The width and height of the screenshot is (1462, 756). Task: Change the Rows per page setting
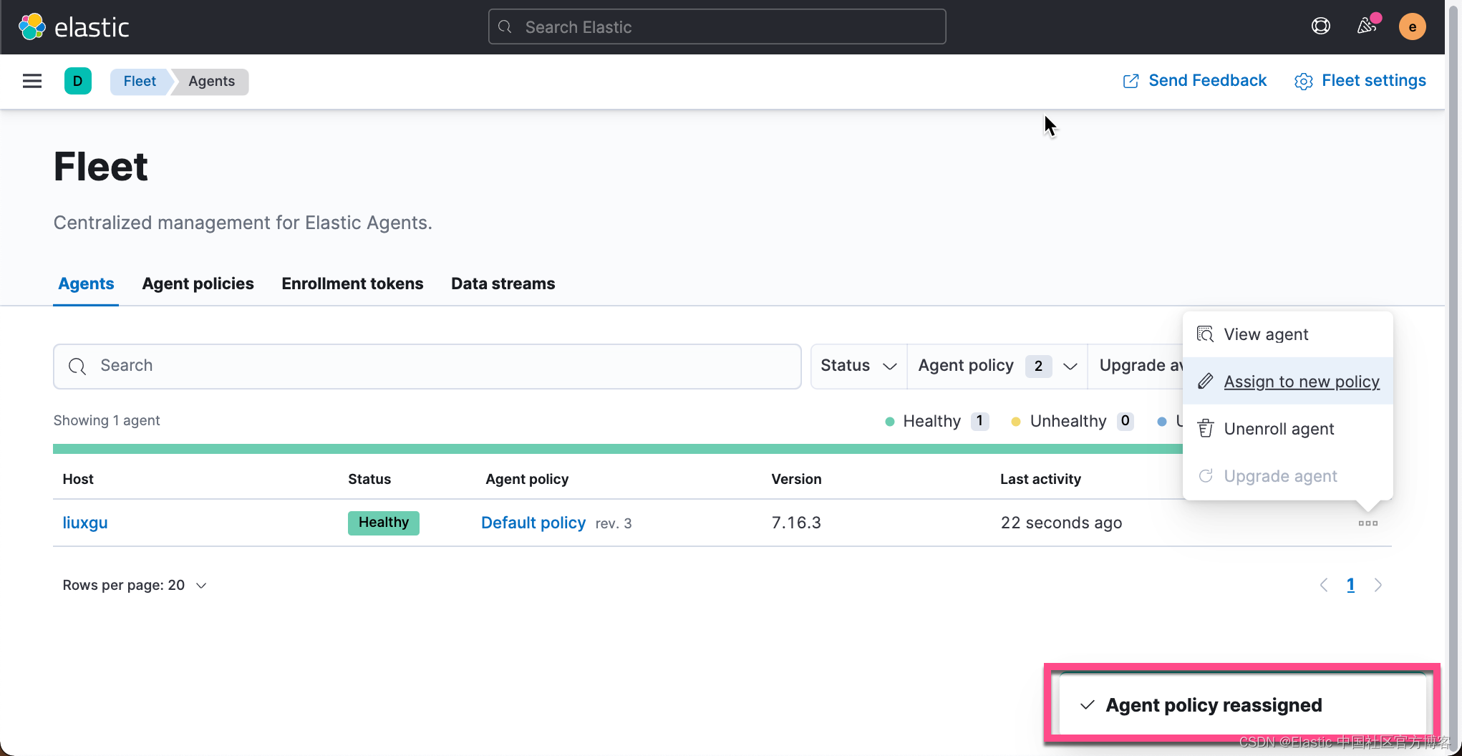[135, 585]
